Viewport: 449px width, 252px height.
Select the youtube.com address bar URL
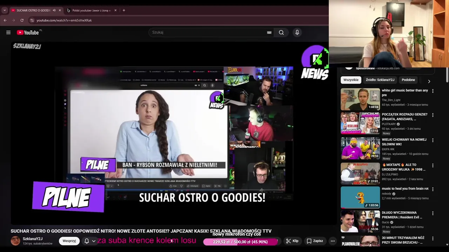(64, 20)
